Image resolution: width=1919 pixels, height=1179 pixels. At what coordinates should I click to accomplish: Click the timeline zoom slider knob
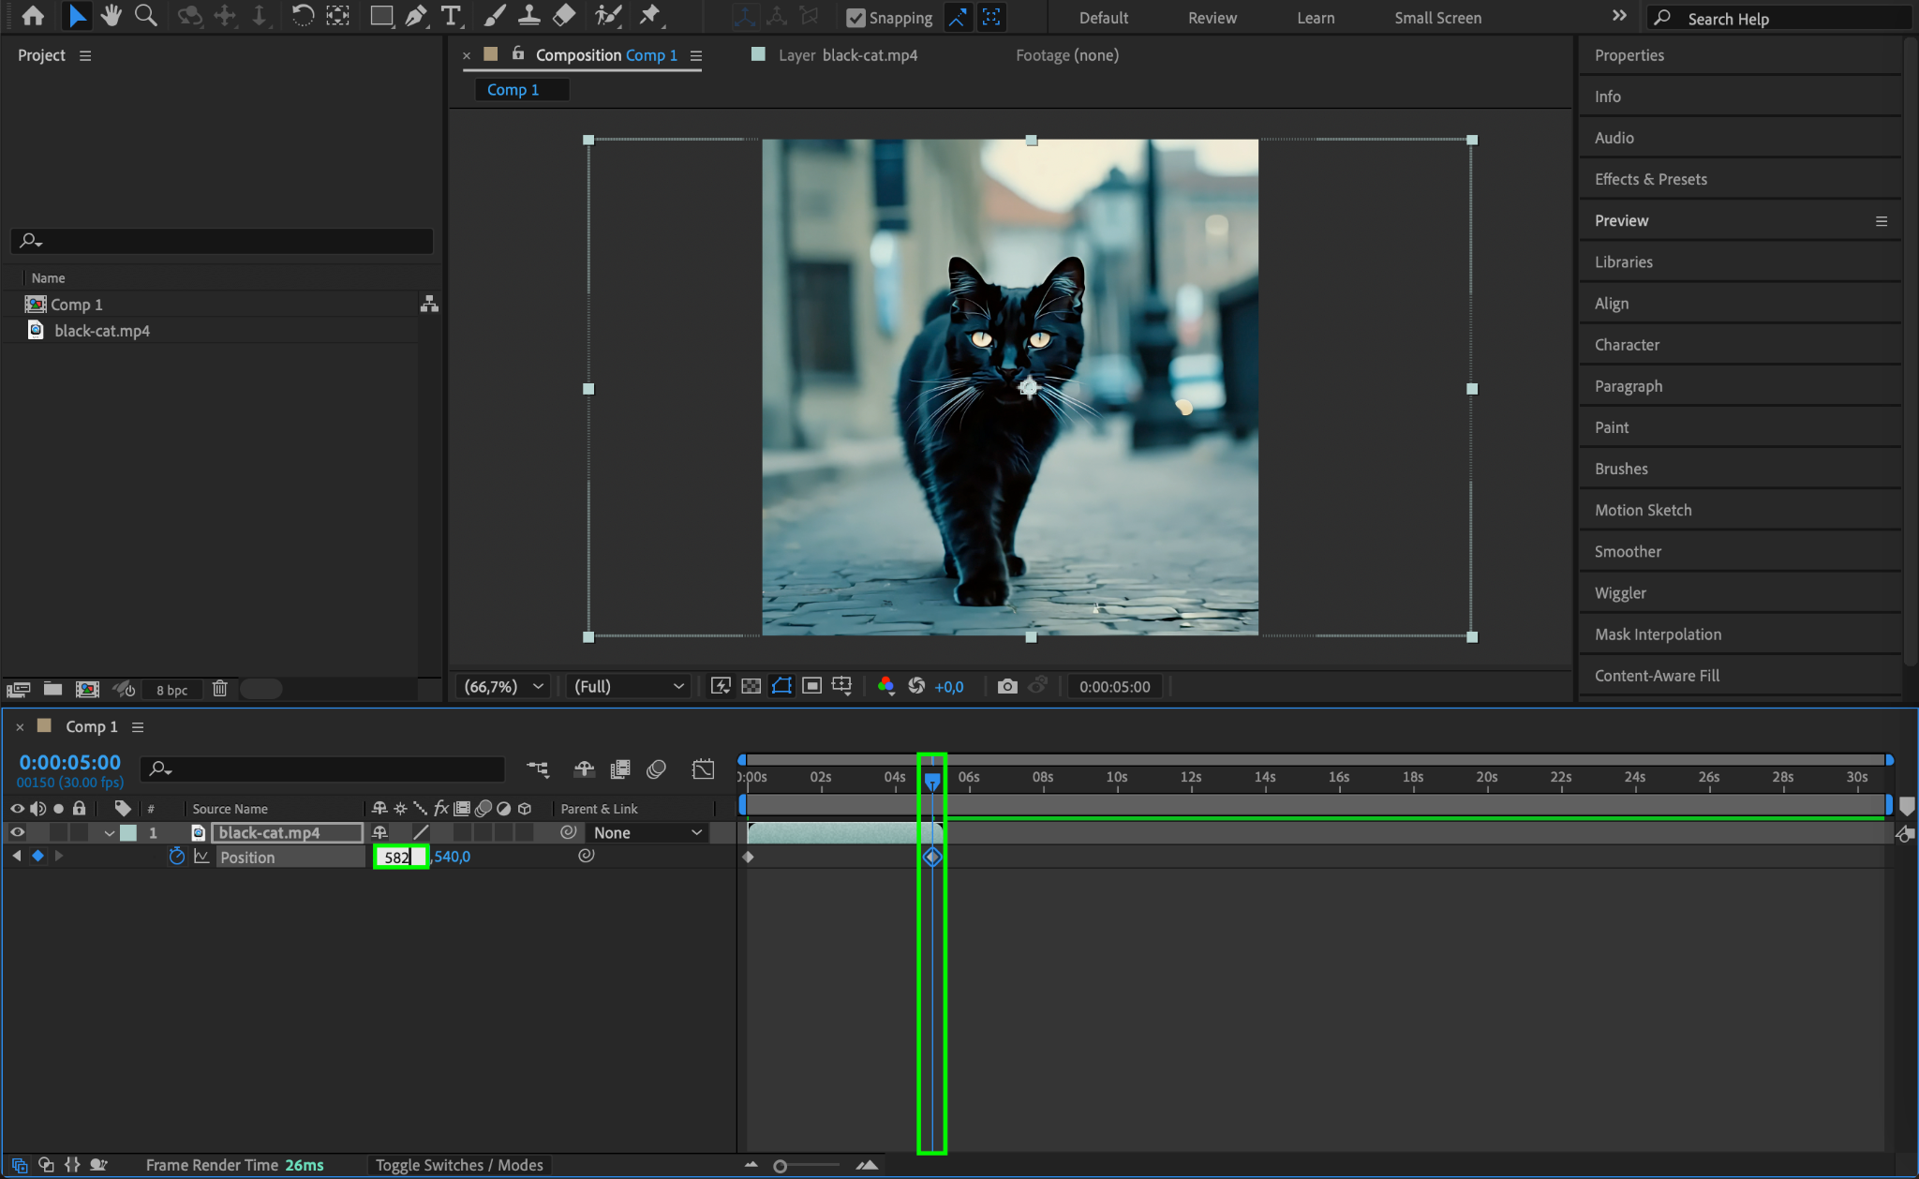click(780, 1166)
